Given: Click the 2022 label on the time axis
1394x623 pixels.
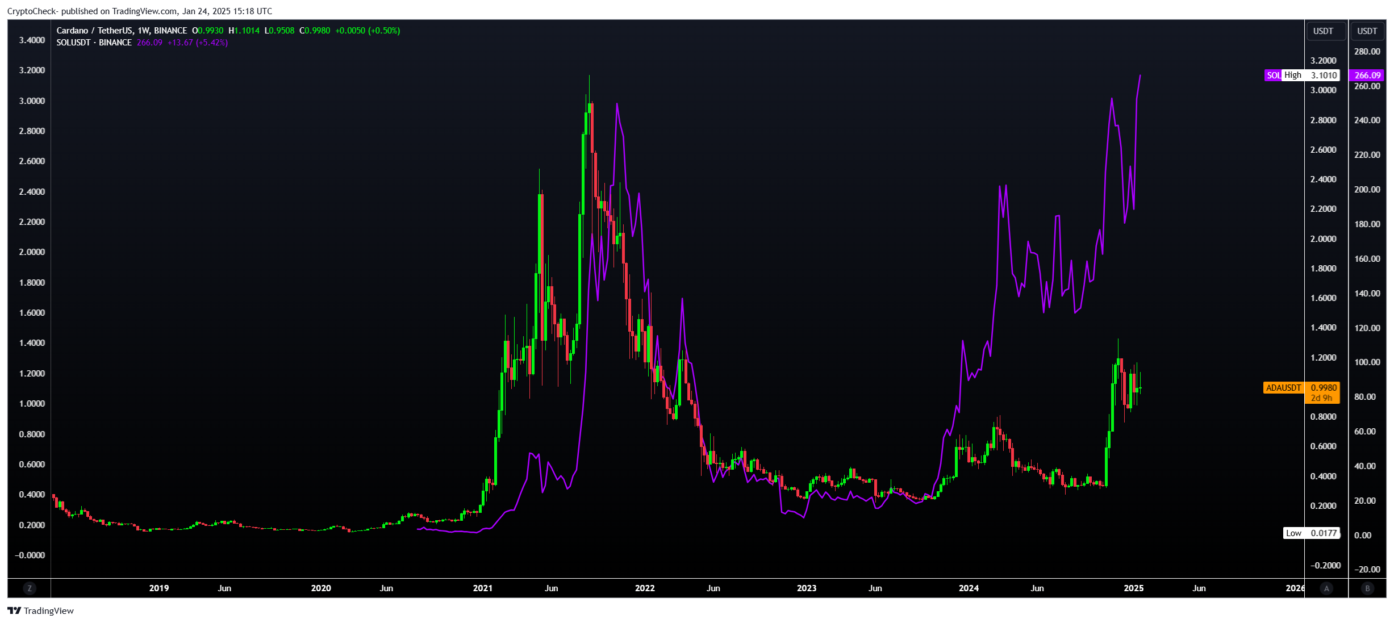Looking at the screenshot, I should [645, 588].
